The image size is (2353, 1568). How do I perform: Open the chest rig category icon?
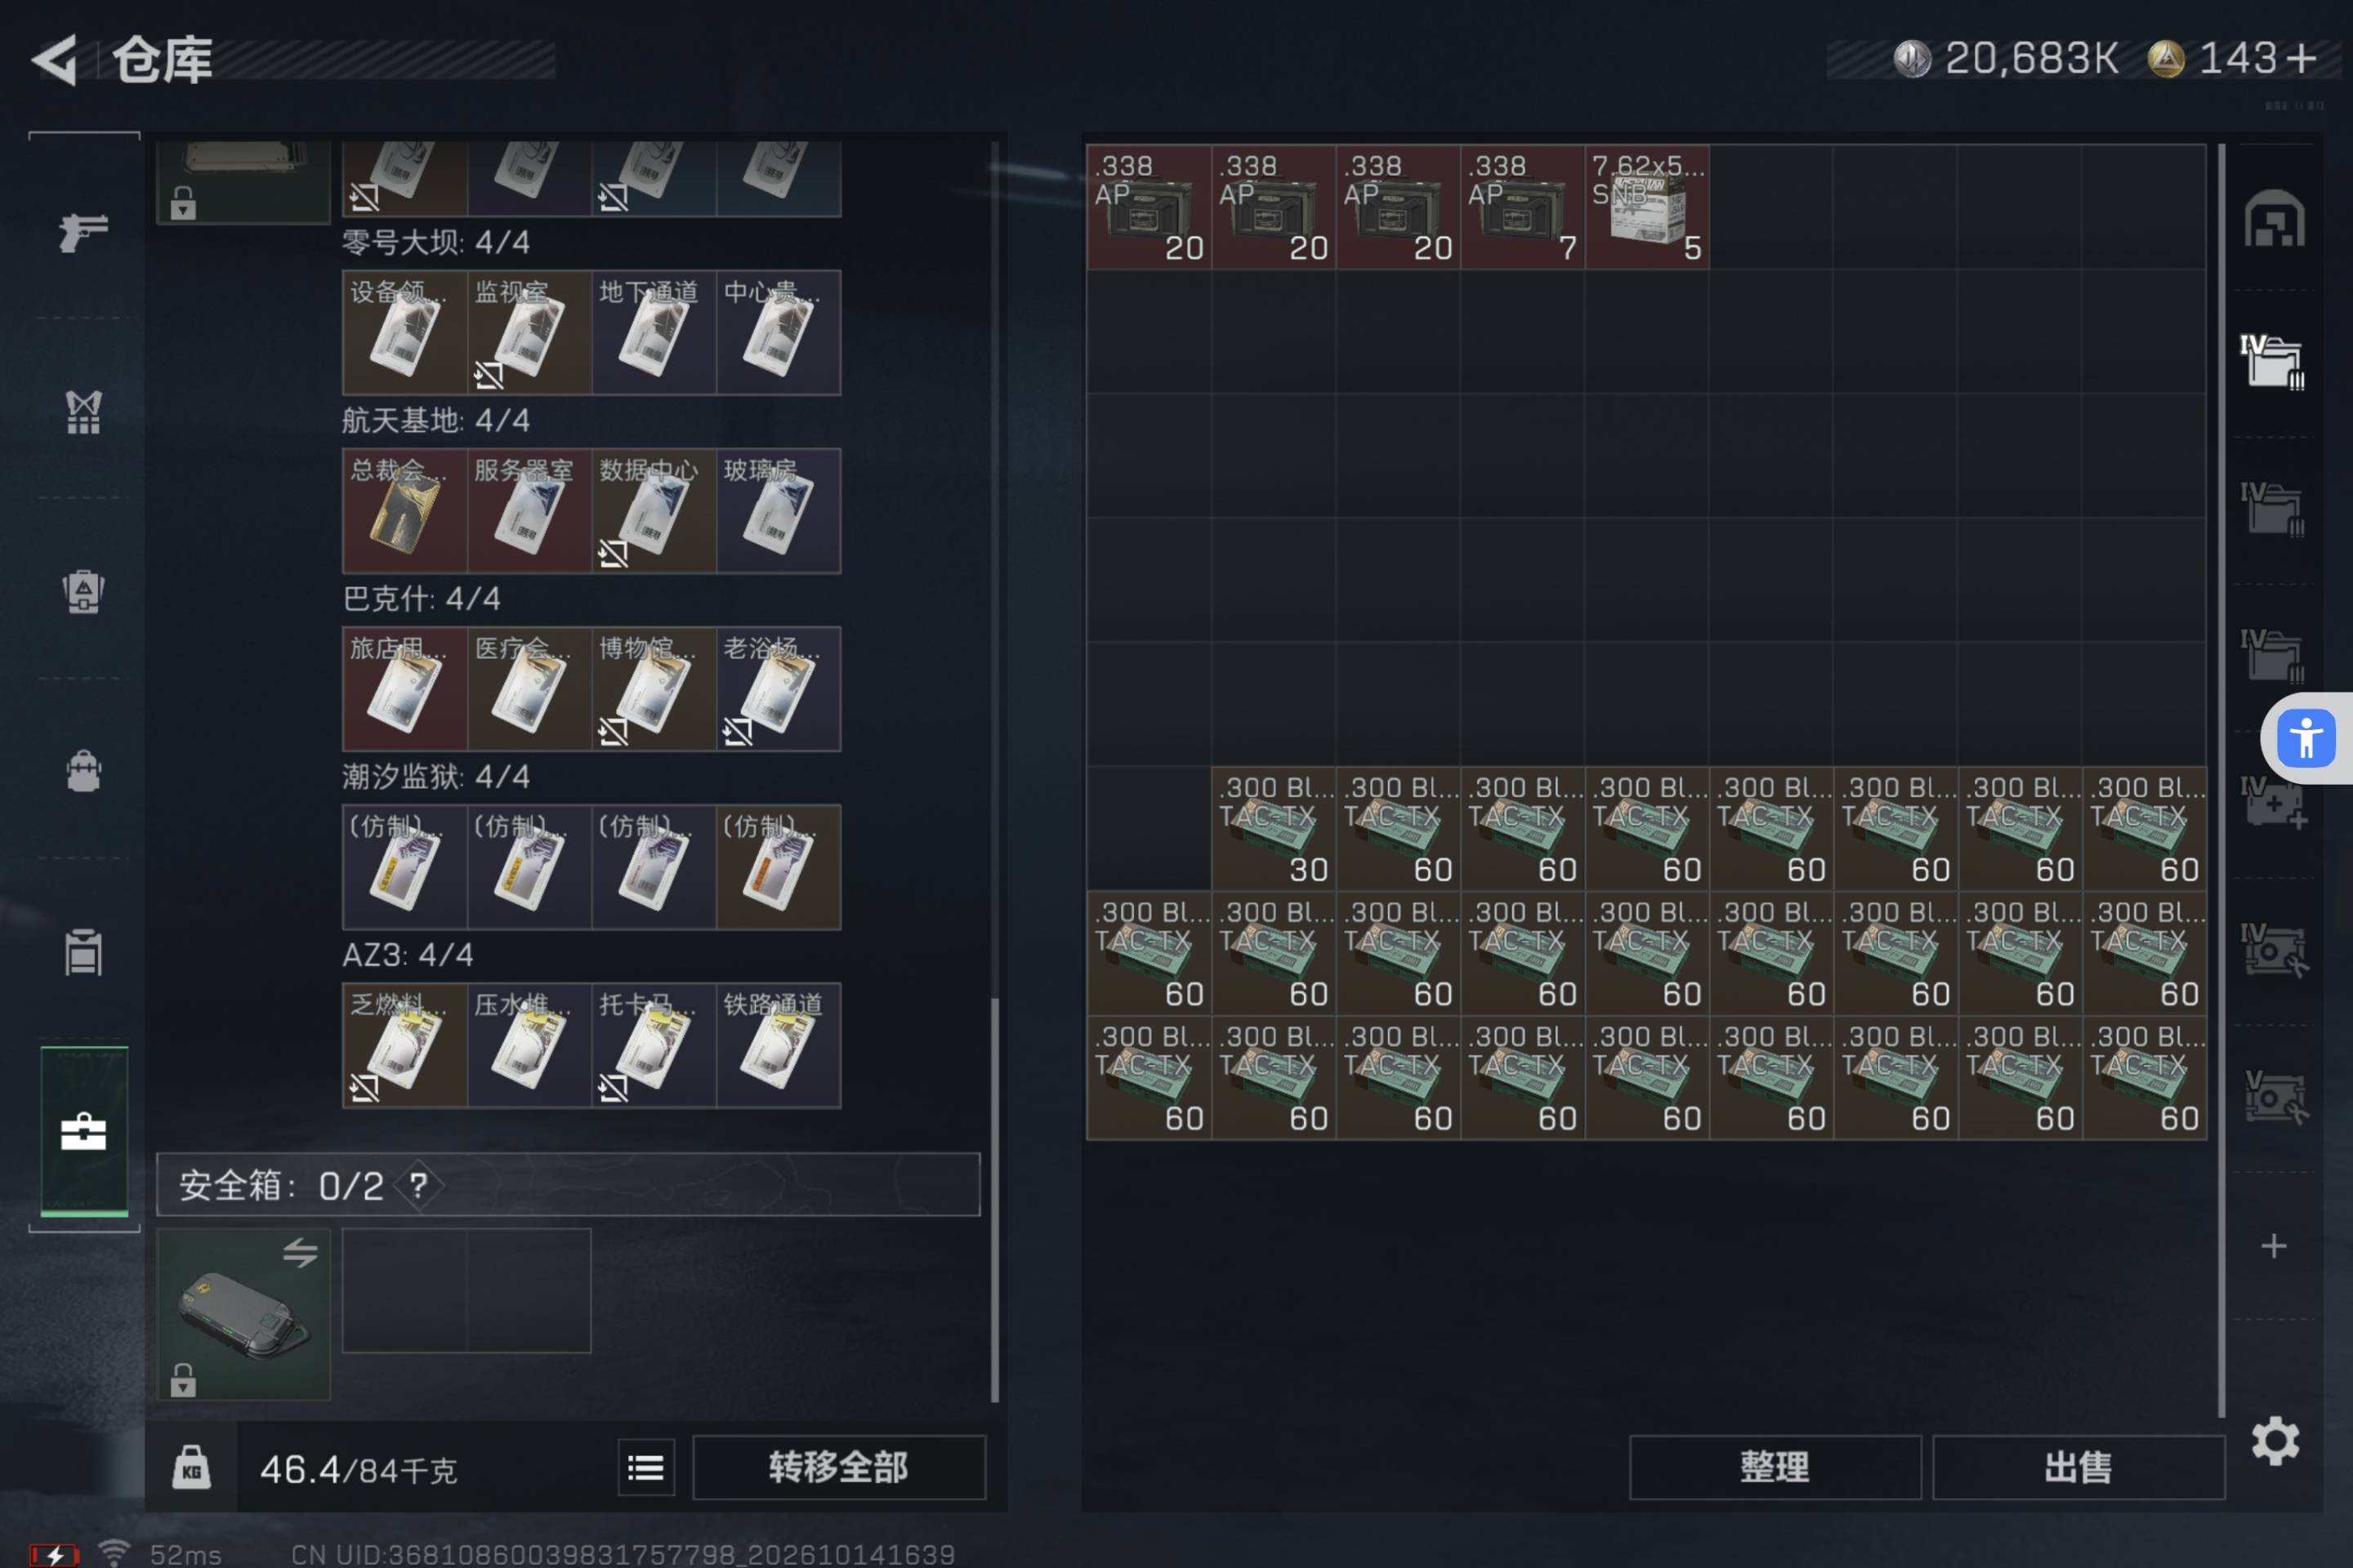coord(83,591)
